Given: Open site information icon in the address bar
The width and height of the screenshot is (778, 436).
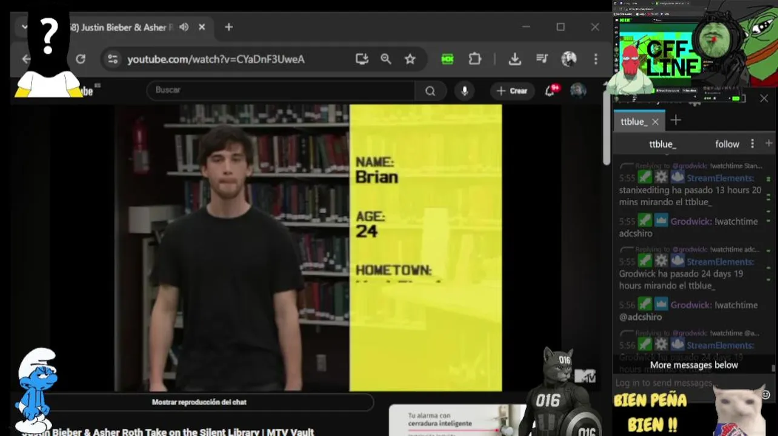Looking at the screenshot, I should [x=113, y=59].
